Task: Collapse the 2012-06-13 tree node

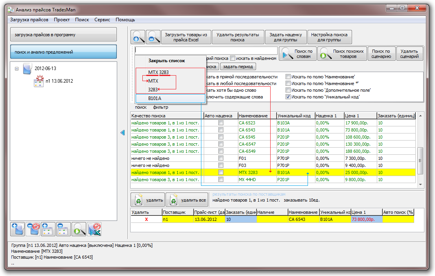Action: pos(17,68)
